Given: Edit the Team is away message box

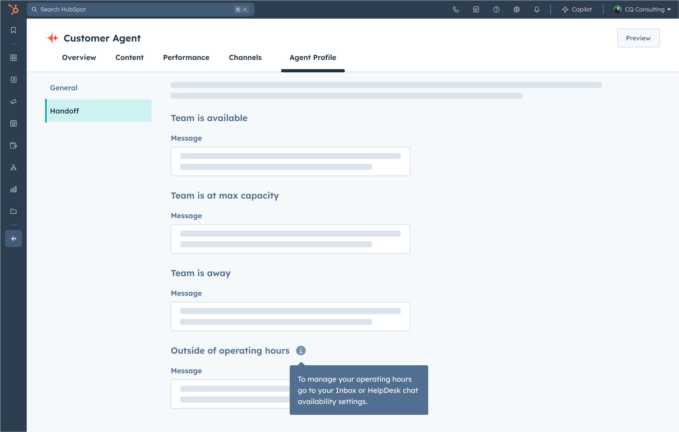Looking at the screenshot, I should pos(291,317).
